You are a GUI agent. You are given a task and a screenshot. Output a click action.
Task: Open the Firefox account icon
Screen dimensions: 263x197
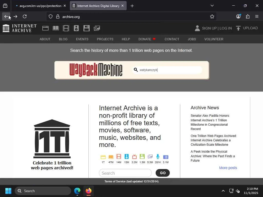click(x=238, y=16)
